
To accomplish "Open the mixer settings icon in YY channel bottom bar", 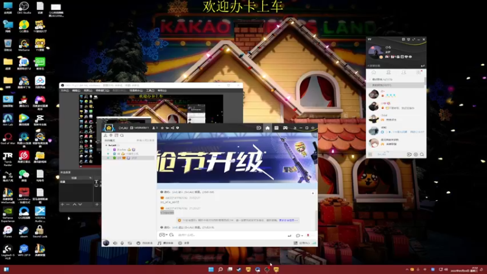I will click(130, 243).
